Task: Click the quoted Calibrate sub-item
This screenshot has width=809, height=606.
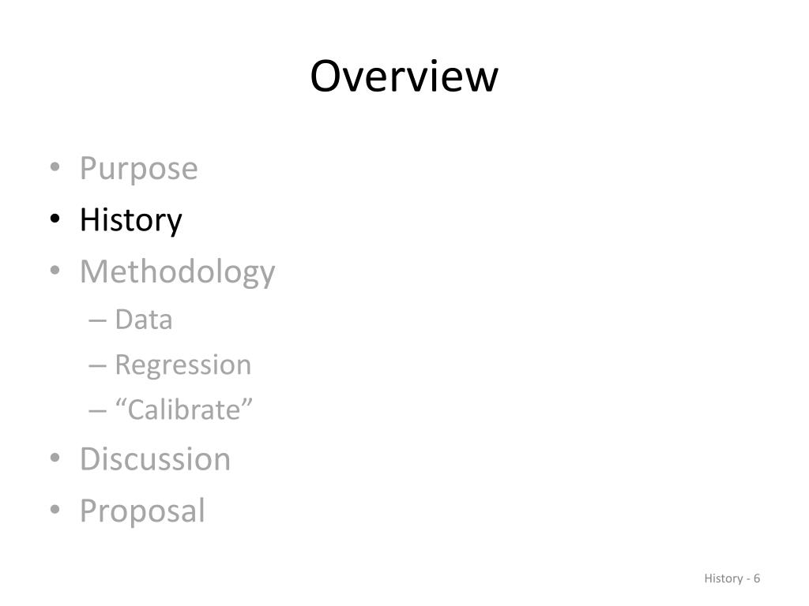Action: click(183, 410)
